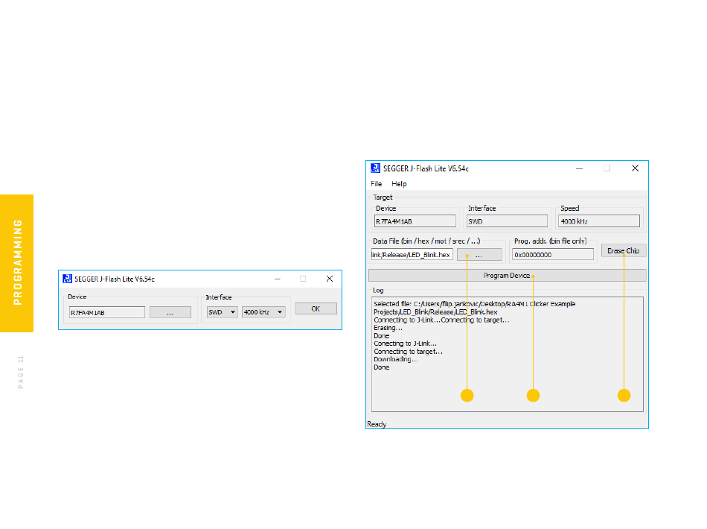The width and height of the screenshot is (707, 529).
Task: Close the small J-Flash Lite dialog
Action: [x=330, y=279]
